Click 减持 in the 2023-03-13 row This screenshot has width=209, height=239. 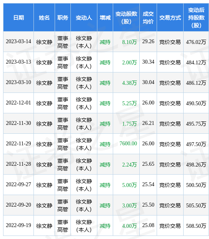[x=105, y=62]
